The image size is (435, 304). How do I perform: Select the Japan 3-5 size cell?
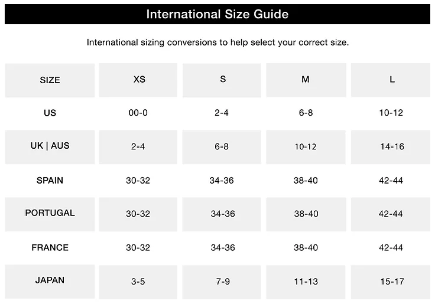tap(138, 282)
